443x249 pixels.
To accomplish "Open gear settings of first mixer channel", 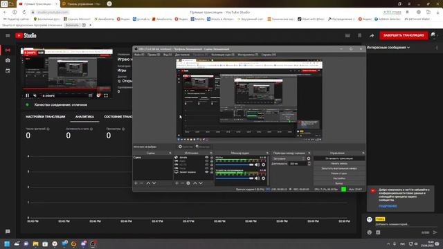I will pyautogui.click(x=263, y=165).
